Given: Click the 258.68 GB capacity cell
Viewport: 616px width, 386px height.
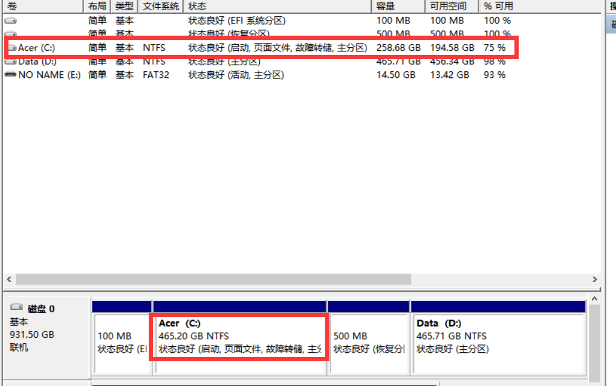Looking at the screenshot, I should (x=398, y=48).
